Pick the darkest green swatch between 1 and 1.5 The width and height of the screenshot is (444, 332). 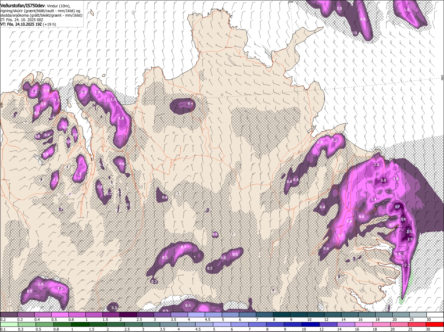[x=80, y=325]
